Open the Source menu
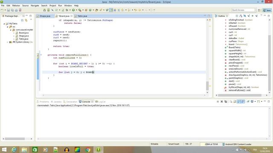273x153 pixels. (x=25, y=6)
